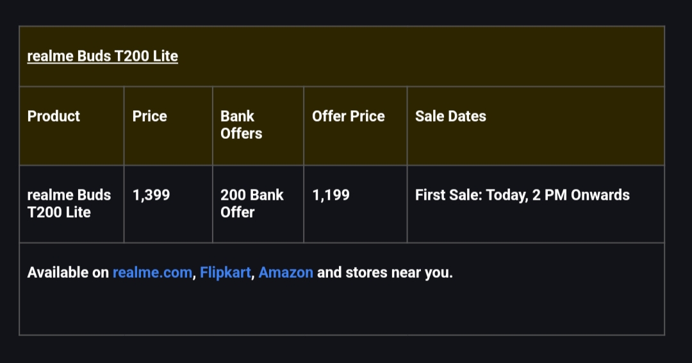Click the 1,399 price value
This screenshot has height=363, width=692.
(151, 195)
